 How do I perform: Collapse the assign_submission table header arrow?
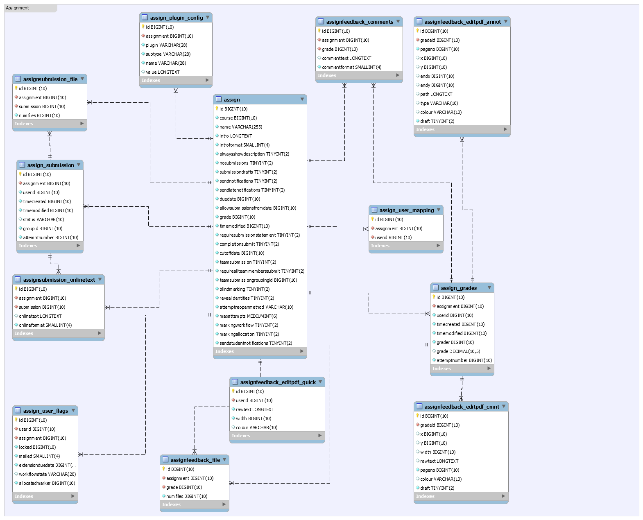[79, 165]
